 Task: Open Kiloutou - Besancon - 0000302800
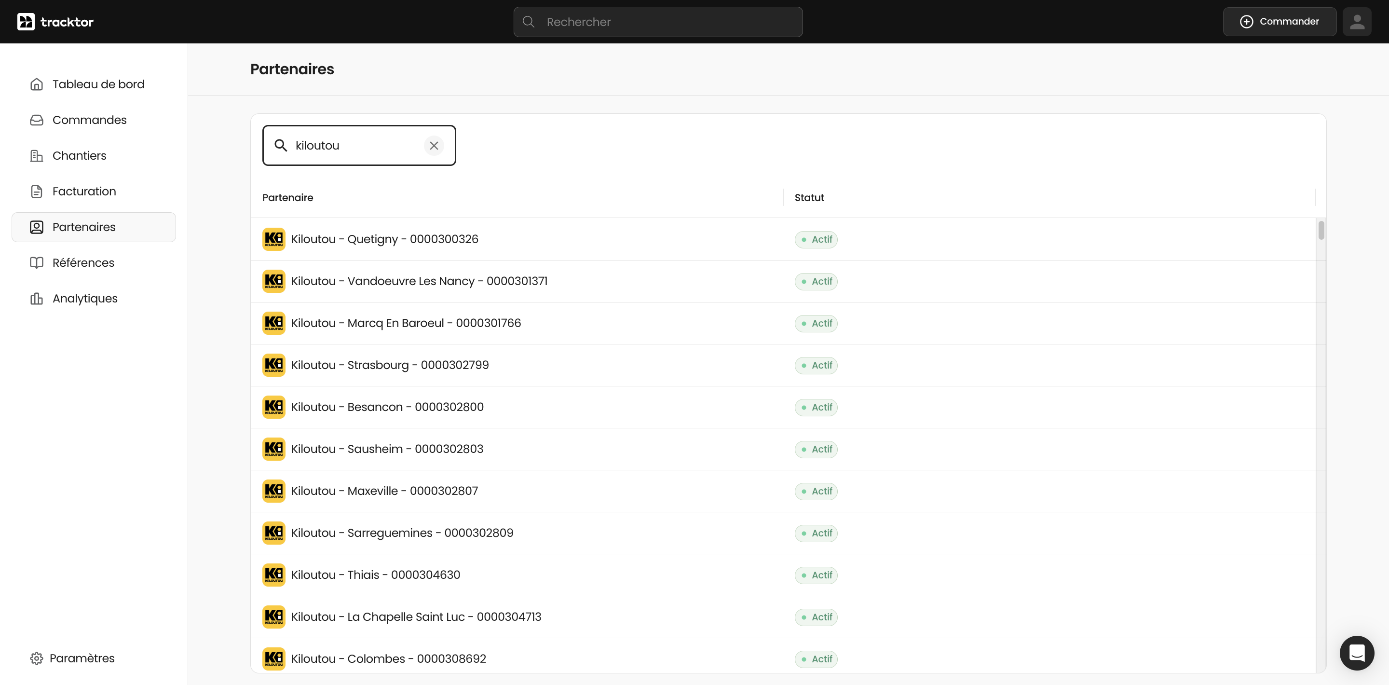click(x=387, y=407)
